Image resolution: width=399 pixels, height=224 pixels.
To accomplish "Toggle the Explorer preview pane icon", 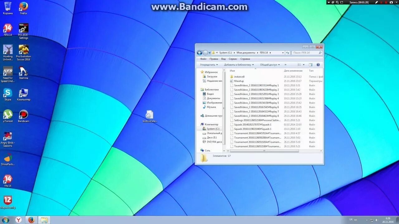I will tap(310, 65).
